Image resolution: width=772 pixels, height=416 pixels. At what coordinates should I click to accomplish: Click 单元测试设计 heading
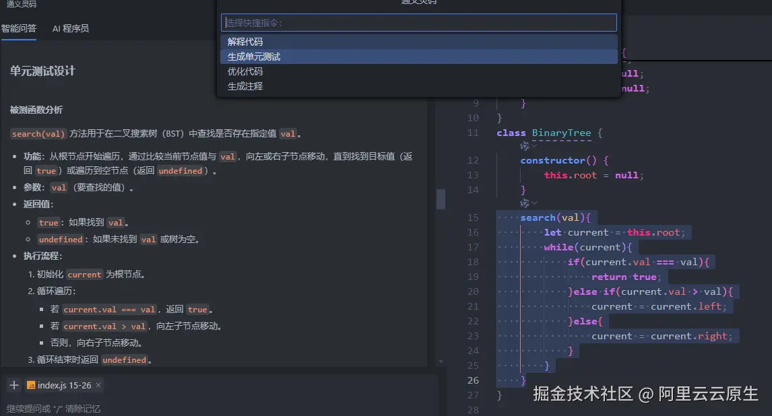42,71
